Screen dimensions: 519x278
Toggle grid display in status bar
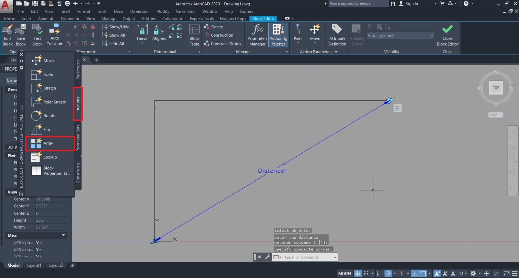(x=357, y=273)
